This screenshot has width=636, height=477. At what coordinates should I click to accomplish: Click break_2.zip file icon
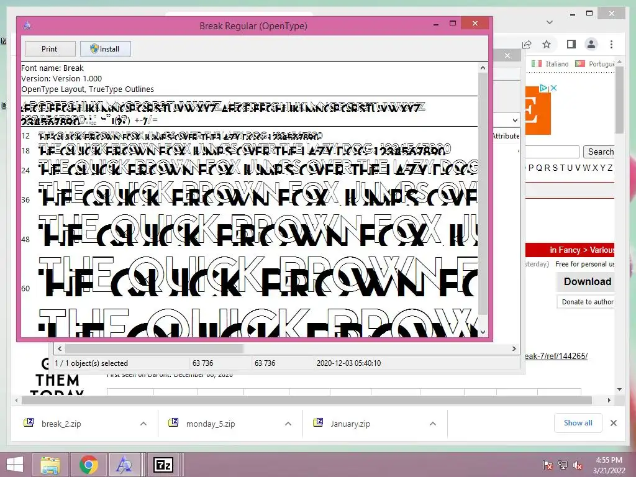pos(29,422)
